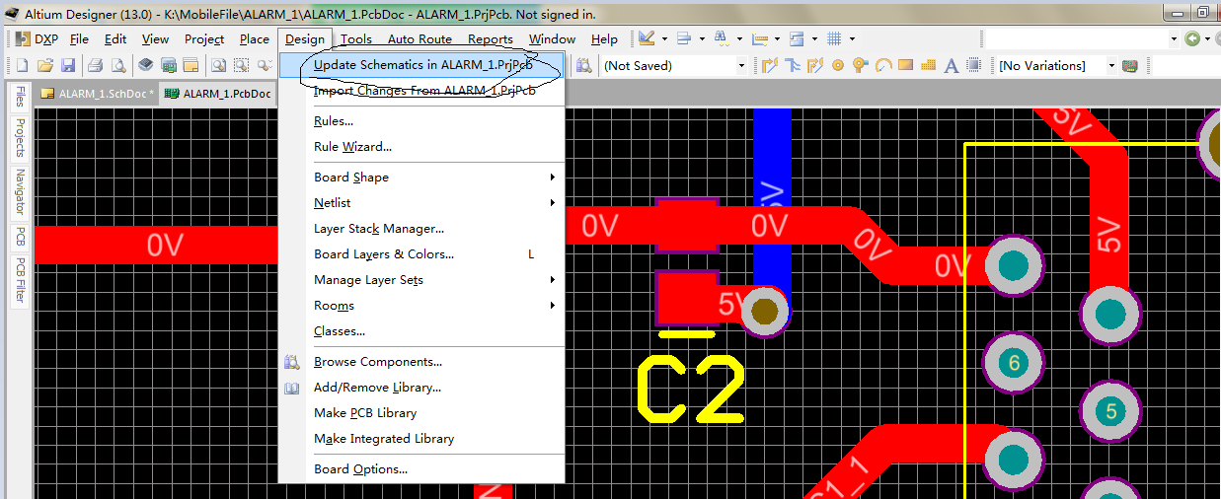Select the place via tool
This screenshot has width=1221, height=499.
tap(860, 65)
